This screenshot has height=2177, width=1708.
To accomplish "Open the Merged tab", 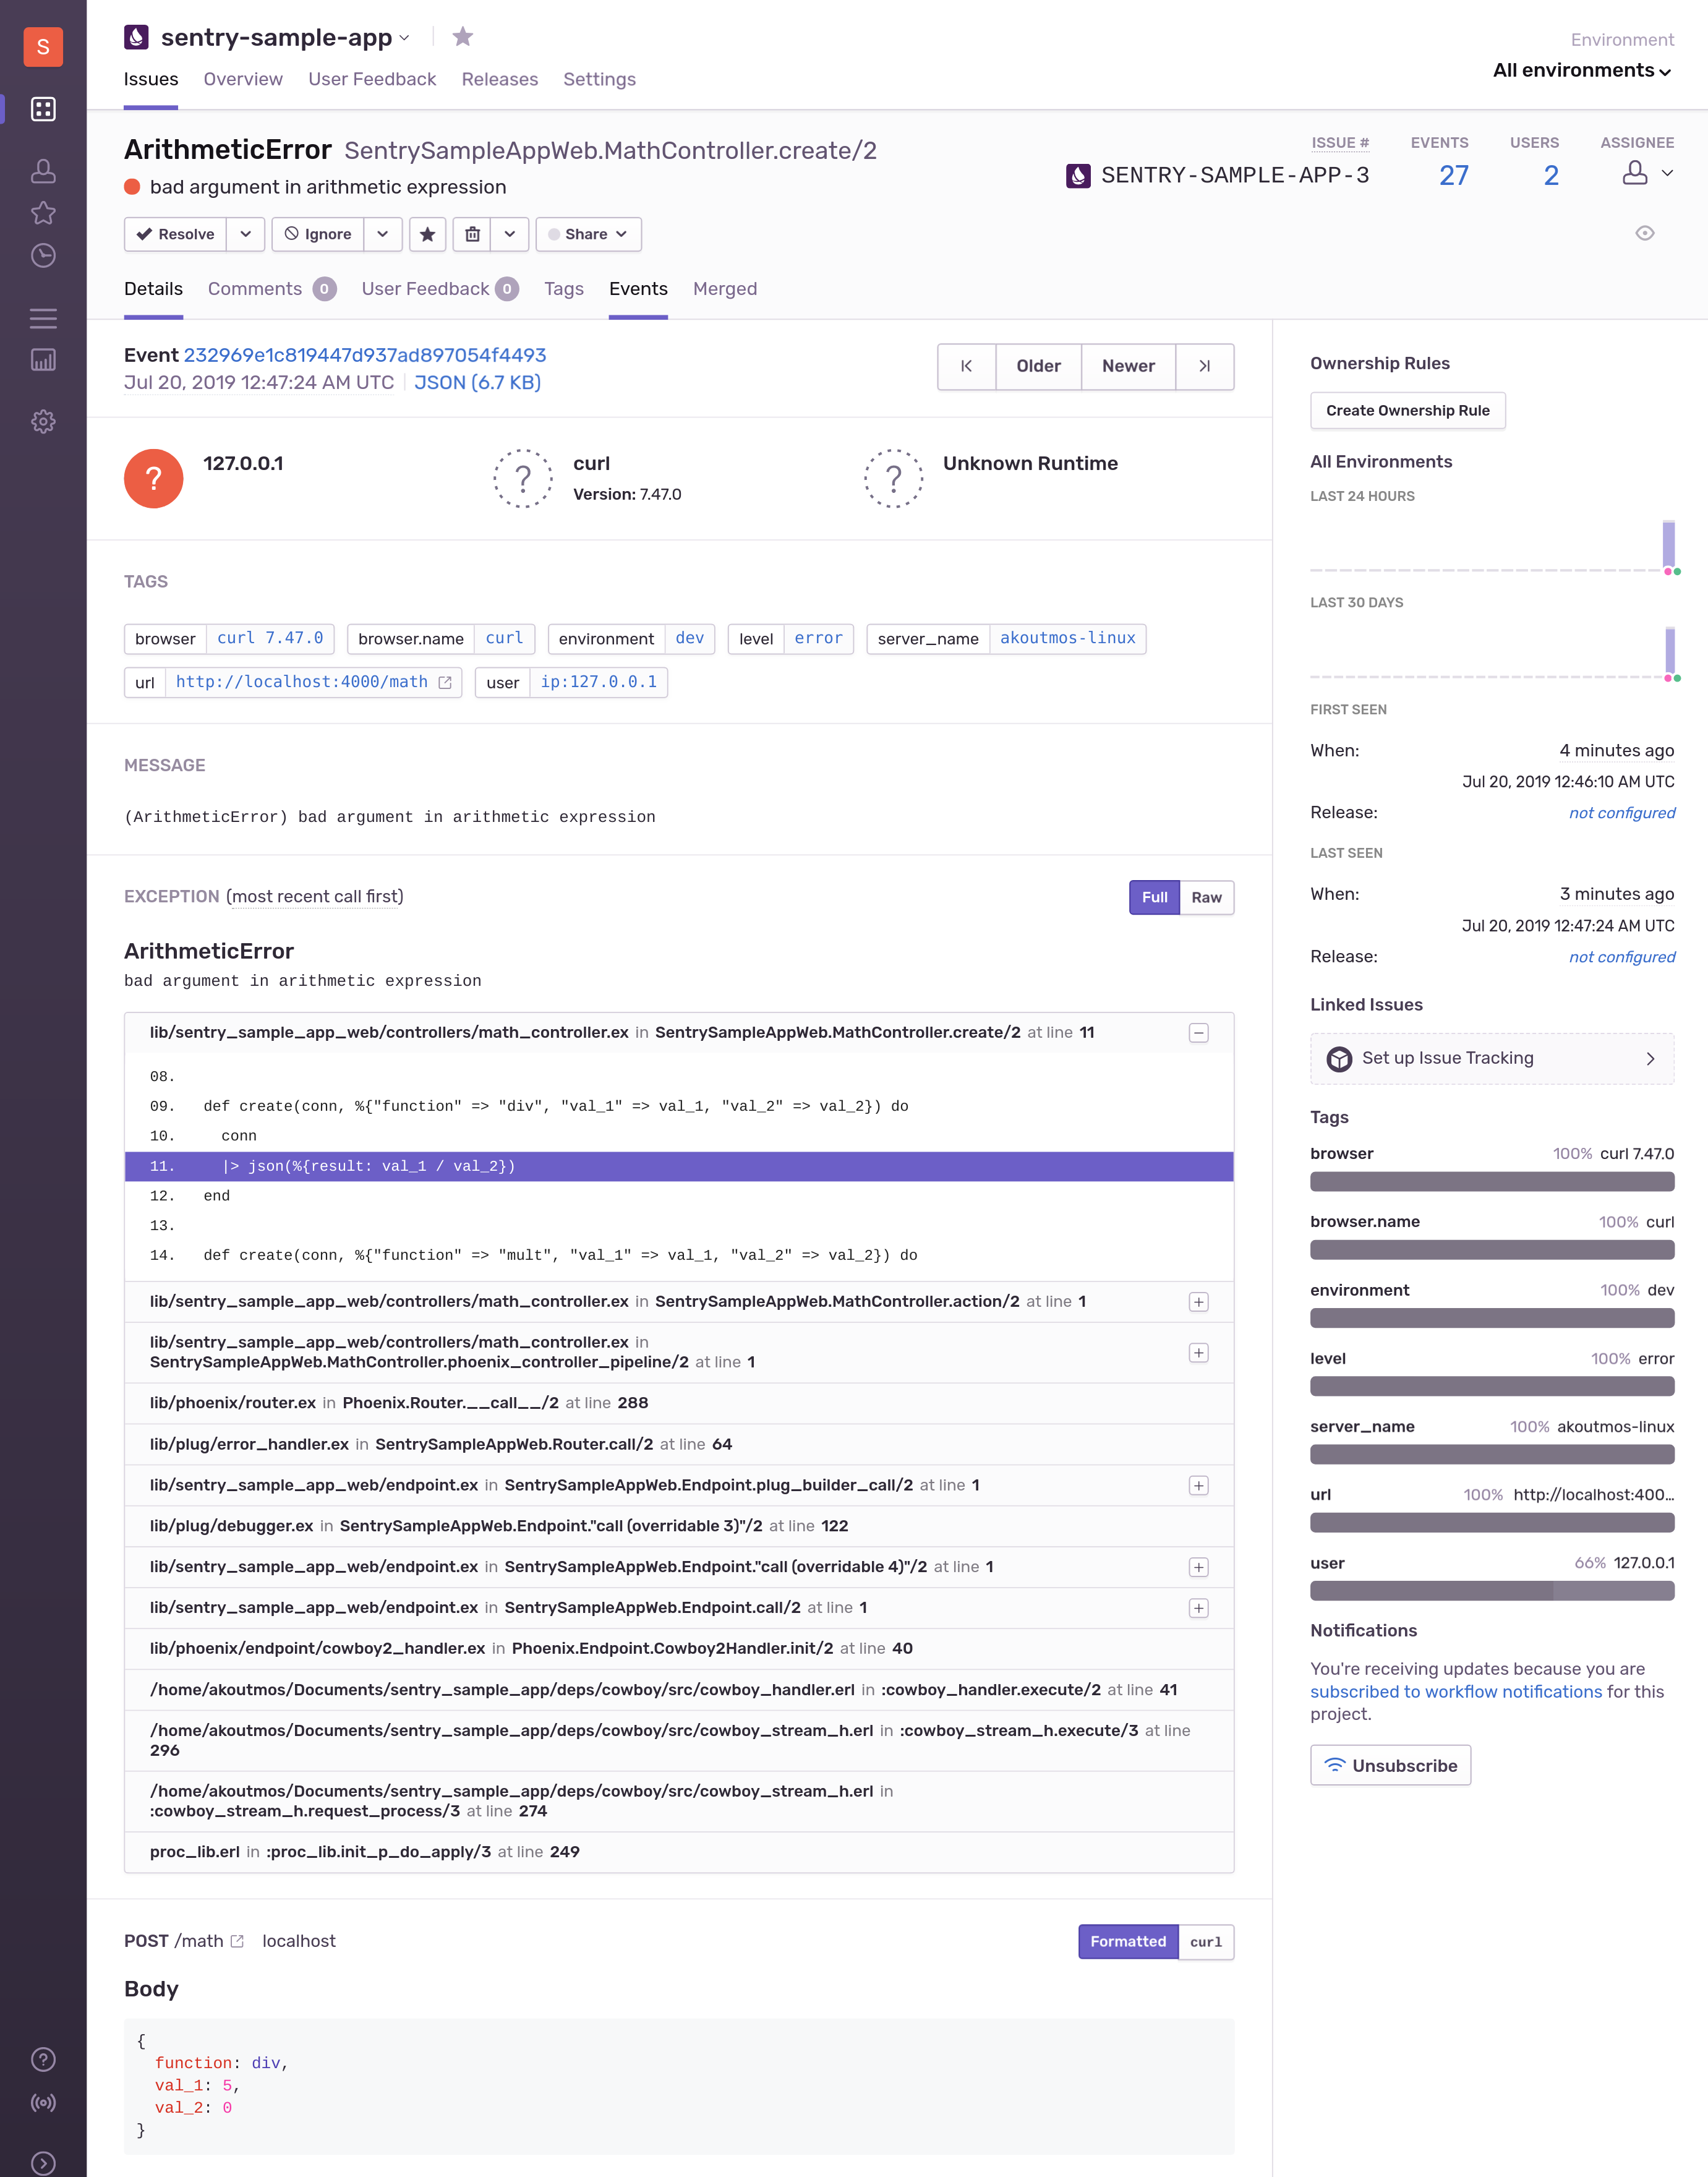I will click(x=725, y=288).
